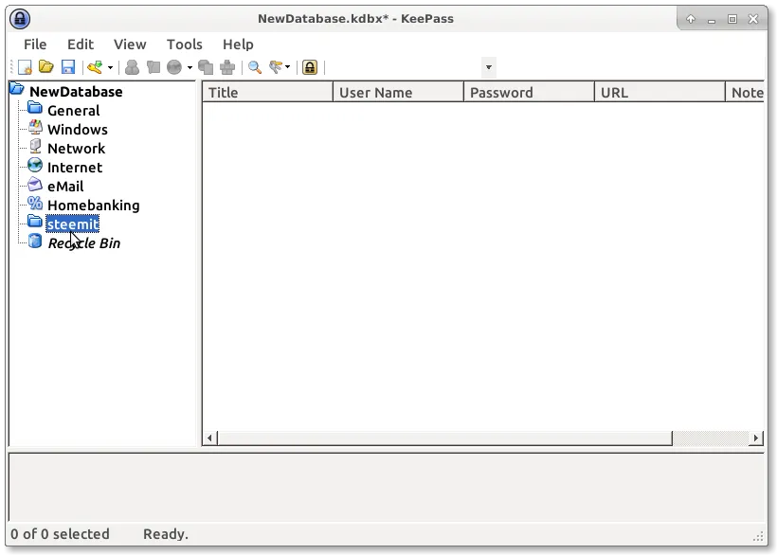Select the NewDatabase root node
Viewport: 777px width, 555px height.
pyautogui.click(x=76, y=92)
